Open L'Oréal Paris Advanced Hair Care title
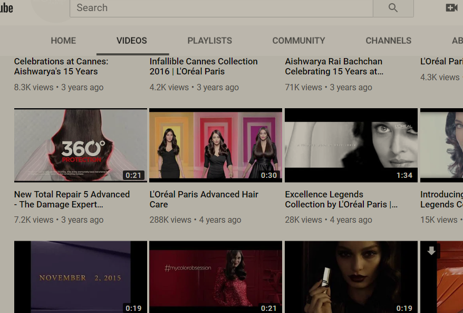 pyautogui.click(x=204, y=200)
